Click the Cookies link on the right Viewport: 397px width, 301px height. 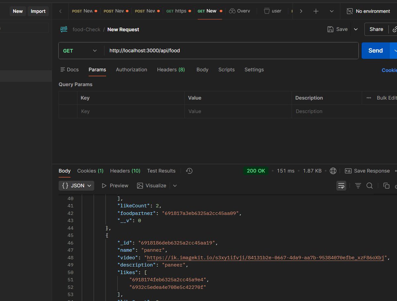click(x=389, y=70)
